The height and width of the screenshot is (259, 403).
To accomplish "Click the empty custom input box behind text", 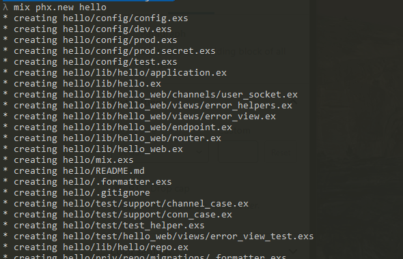I will pyautogui.click(x=238, y=152).
